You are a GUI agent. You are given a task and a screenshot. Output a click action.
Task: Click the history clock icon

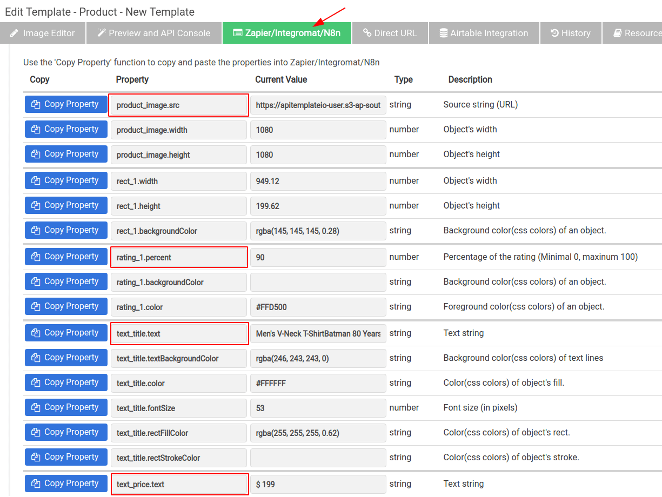tap(554, 33)
